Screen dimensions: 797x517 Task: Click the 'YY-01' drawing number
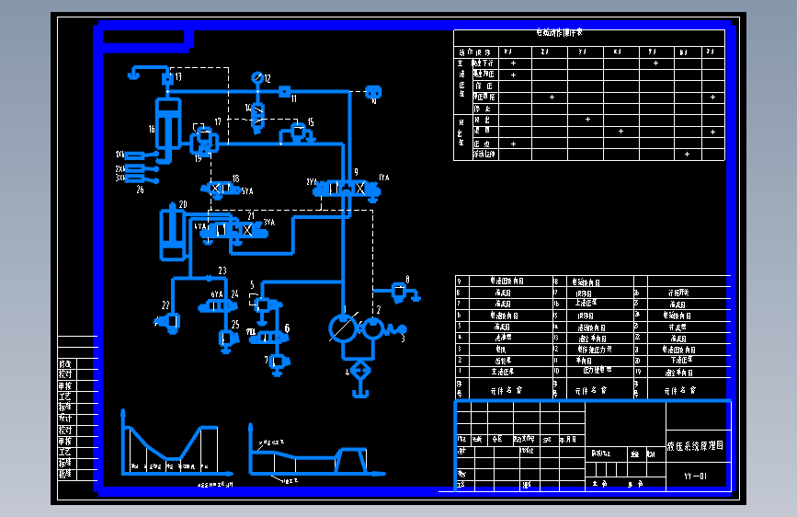click(x=695, y=477)
